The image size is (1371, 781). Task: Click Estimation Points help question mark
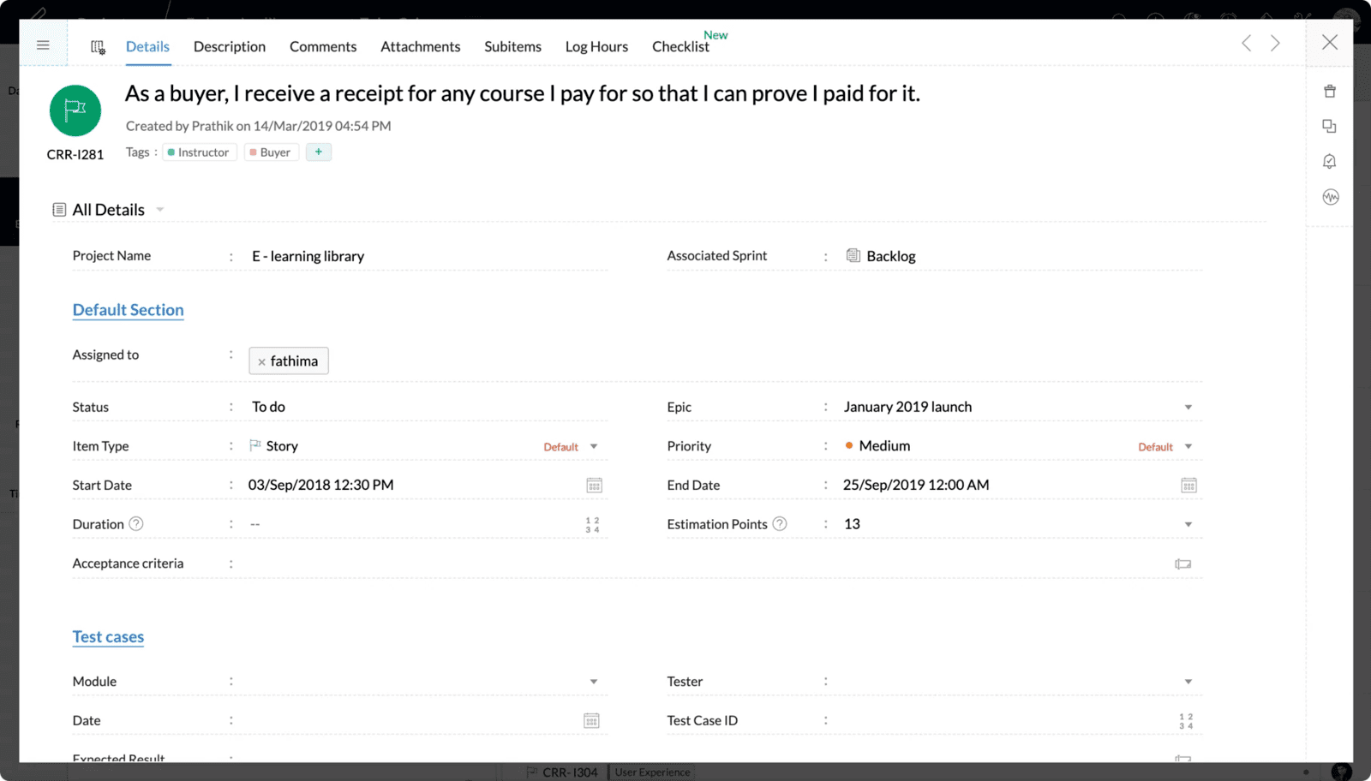(x=780, y=524)
